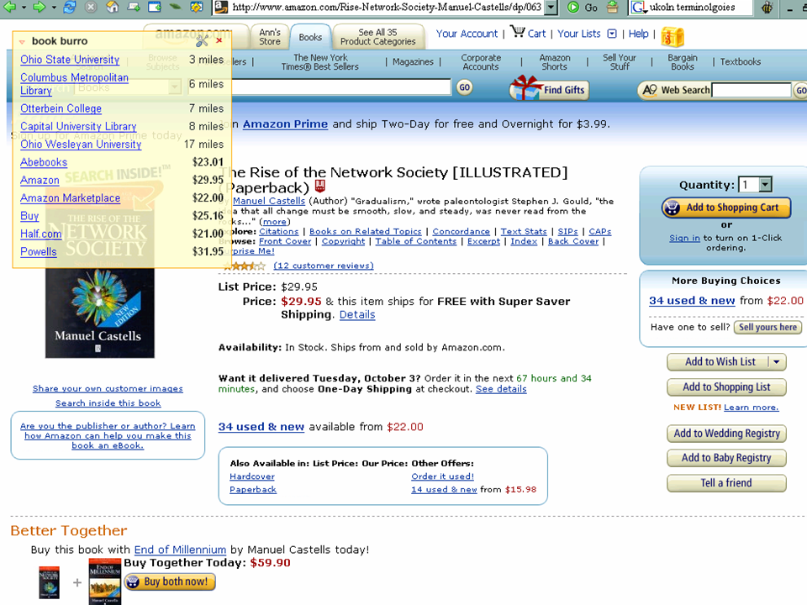The image size is (807, 605).
Task: Go forward with the green forward arrow
Action: [40, 7]
